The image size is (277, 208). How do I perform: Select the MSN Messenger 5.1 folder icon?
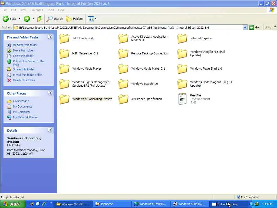(x=64, y=54)
